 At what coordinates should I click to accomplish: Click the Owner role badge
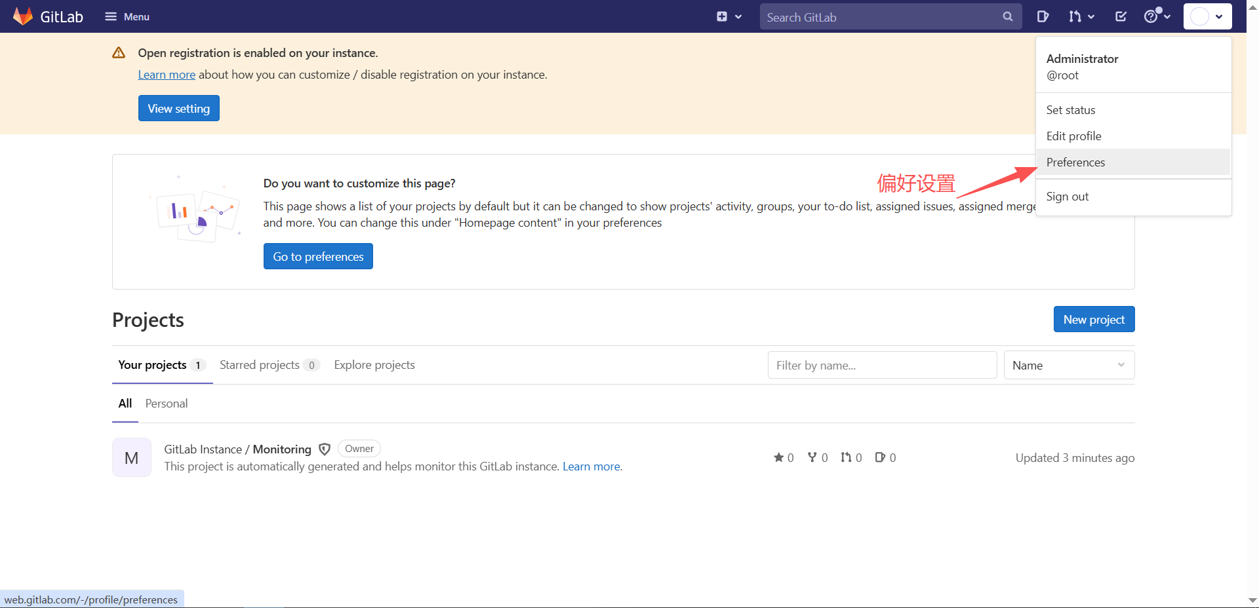[359, 449]
